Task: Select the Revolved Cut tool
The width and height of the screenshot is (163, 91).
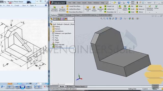Action: click(100, 9)
